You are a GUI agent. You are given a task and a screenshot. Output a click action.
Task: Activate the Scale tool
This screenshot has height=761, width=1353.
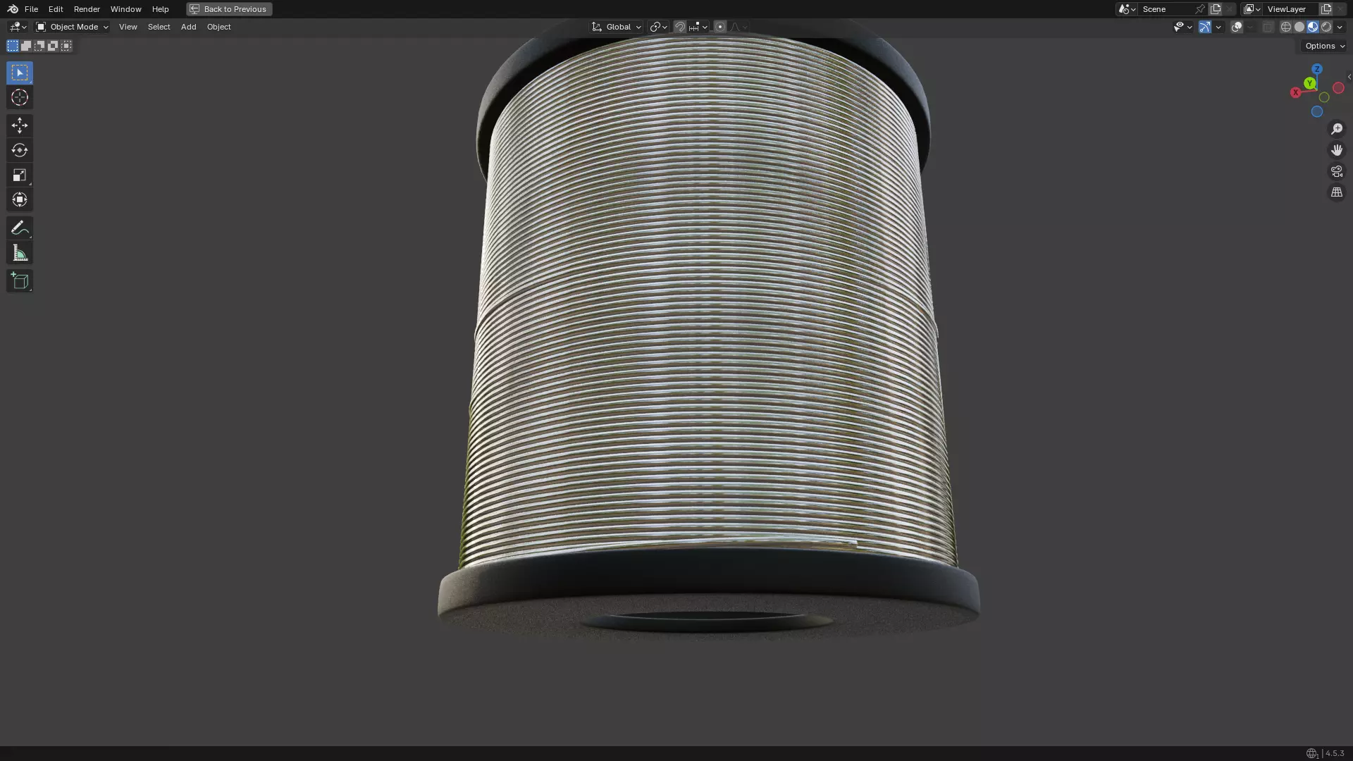[x=20, y=175]
